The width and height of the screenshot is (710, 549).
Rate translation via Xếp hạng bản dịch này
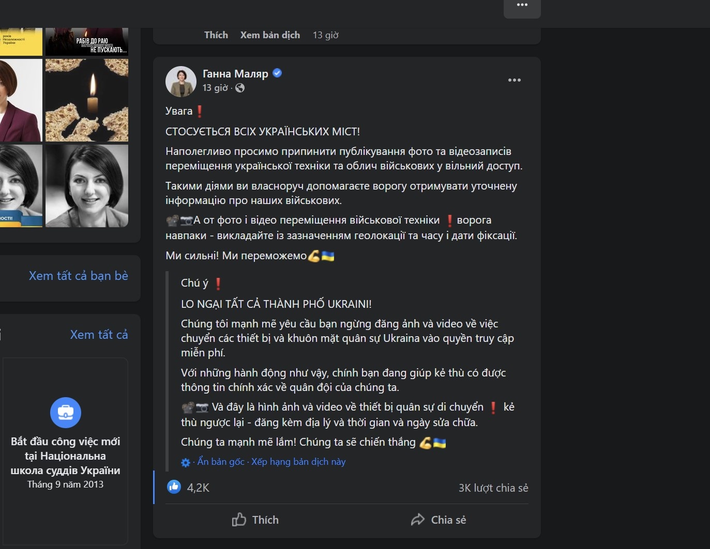pos(298,462)
